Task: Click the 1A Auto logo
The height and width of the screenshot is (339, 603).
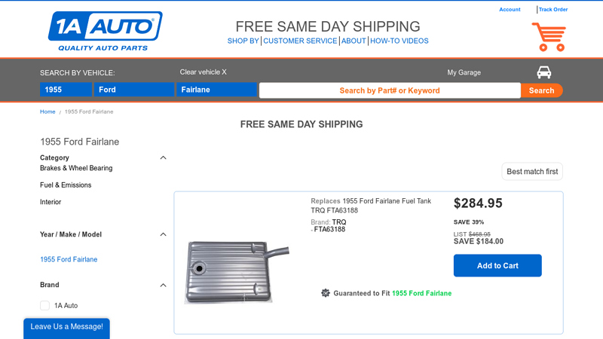Action: click(x=105, y=31)
